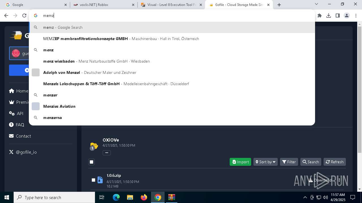Click the address bar containing memz
The image size is (362, 203).
click(x=172, y=16)
